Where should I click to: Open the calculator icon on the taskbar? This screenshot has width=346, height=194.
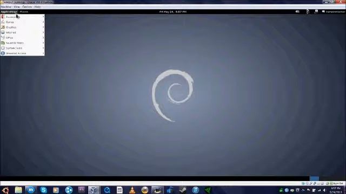point(119,190)
